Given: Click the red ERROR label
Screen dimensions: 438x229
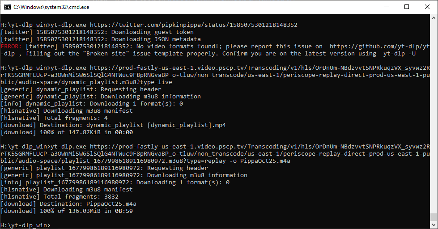Looking at the screenshot, I should tap(11, 47).
